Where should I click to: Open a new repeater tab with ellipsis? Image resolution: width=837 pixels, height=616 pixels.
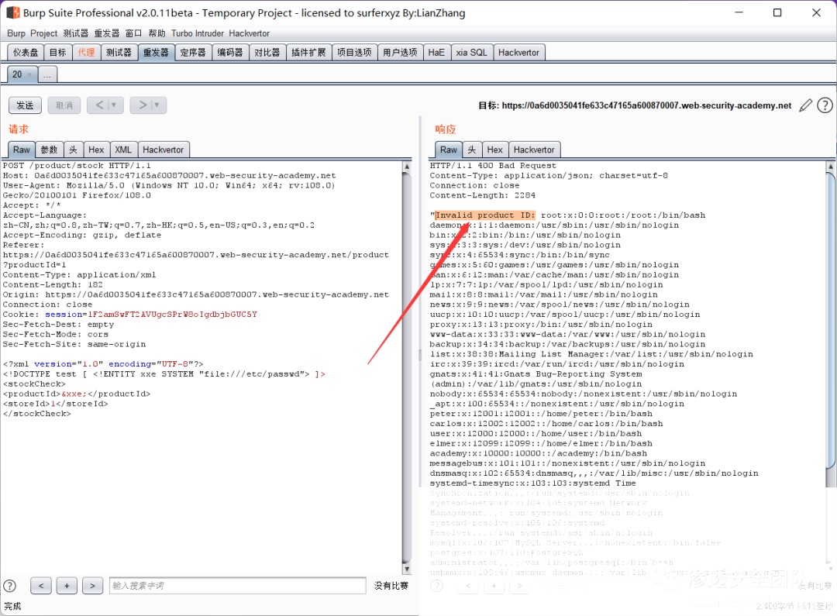47,74
